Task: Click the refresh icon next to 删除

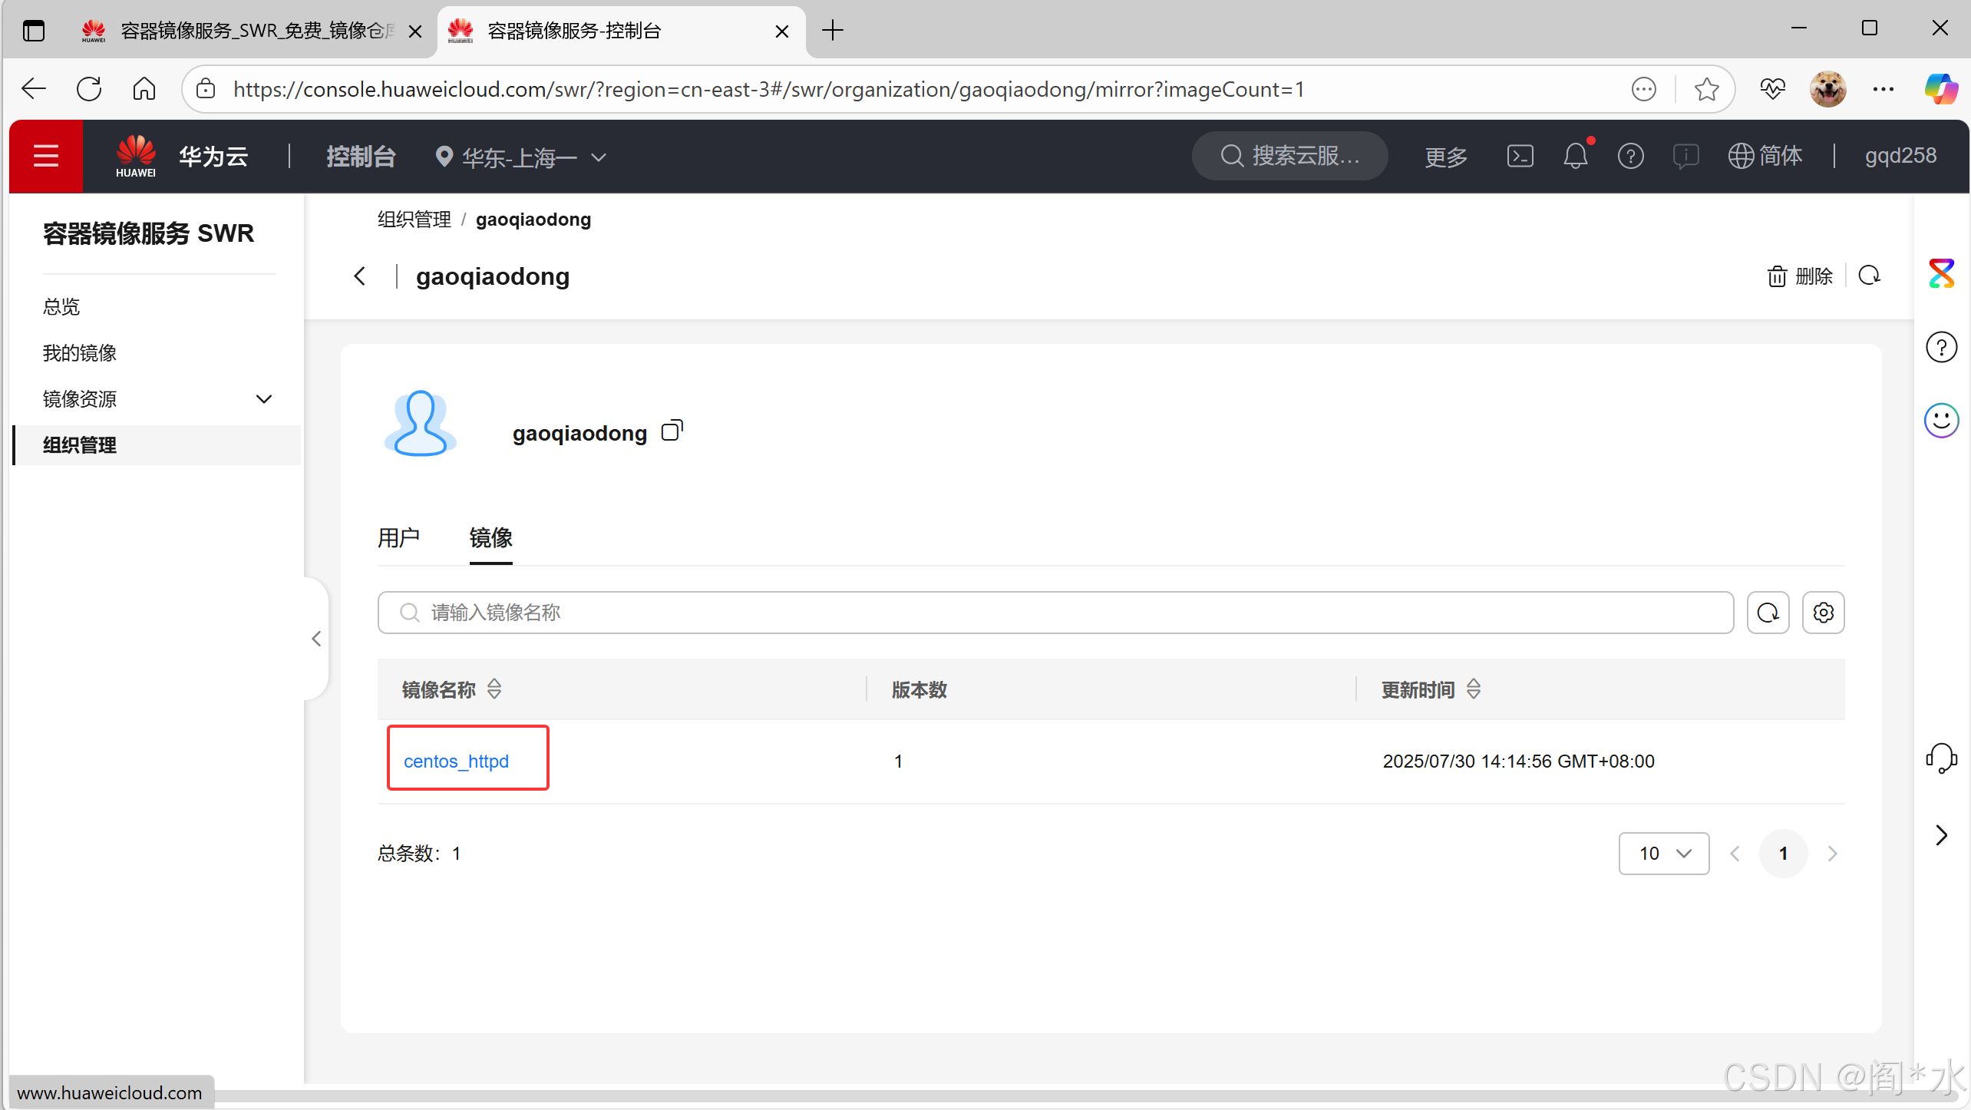Action: (x=1869, y=276)
